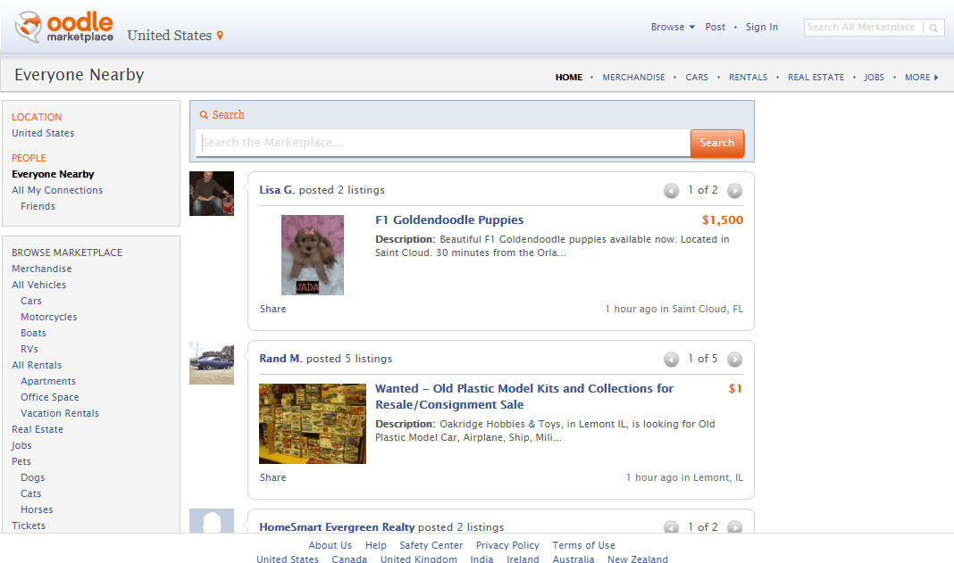Open the plastic model kits listing photo
This screenshot has width=954, height=563.
[313, 424]
